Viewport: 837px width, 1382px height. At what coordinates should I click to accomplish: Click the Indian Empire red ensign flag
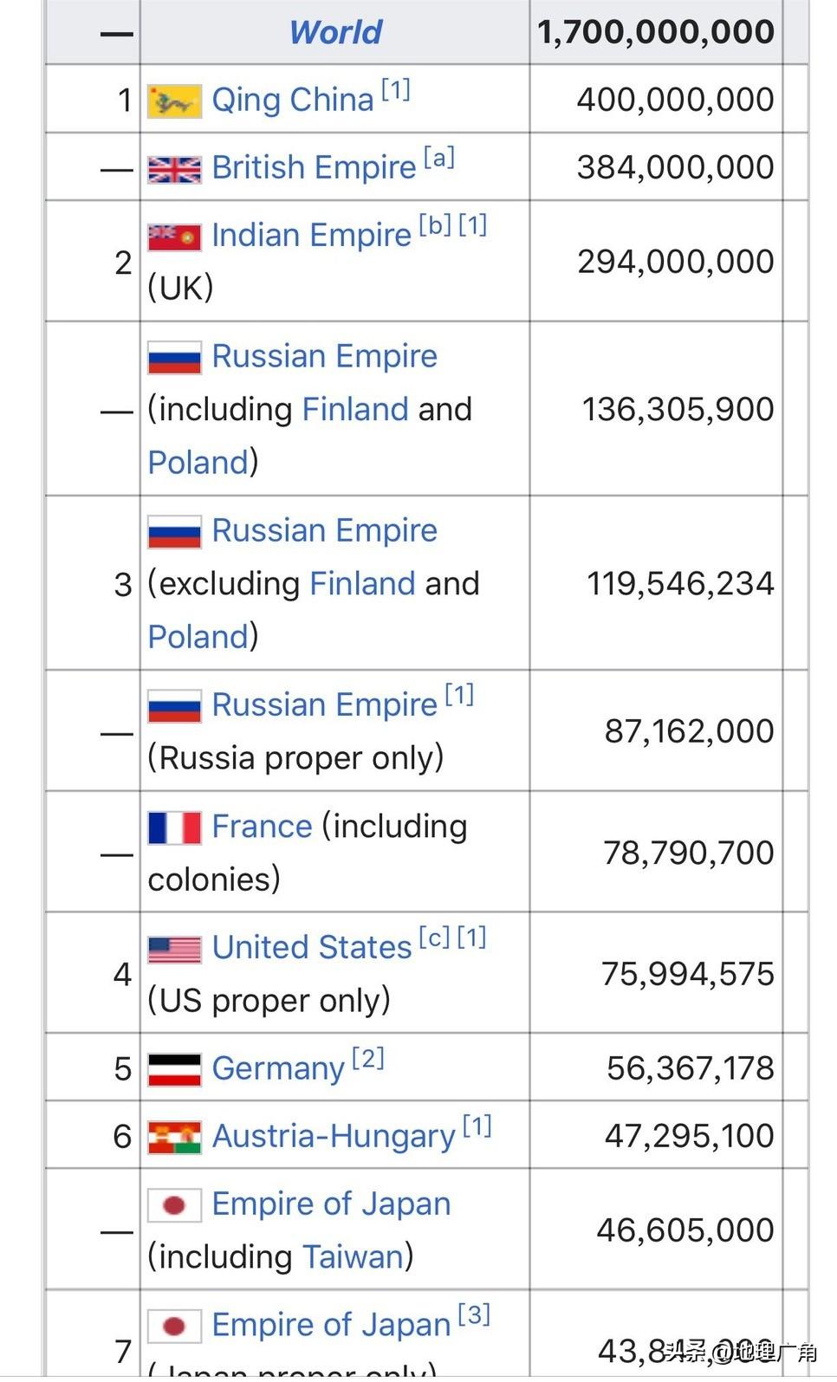point(174,236)
